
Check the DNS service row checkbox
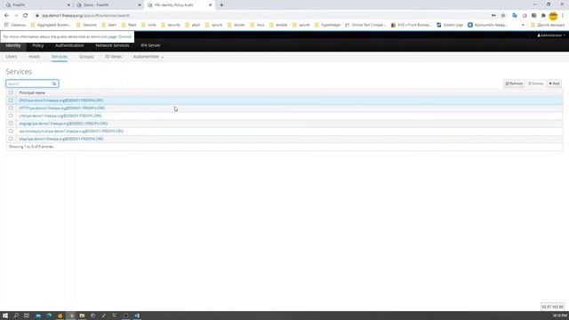click(x=11, y=100)
